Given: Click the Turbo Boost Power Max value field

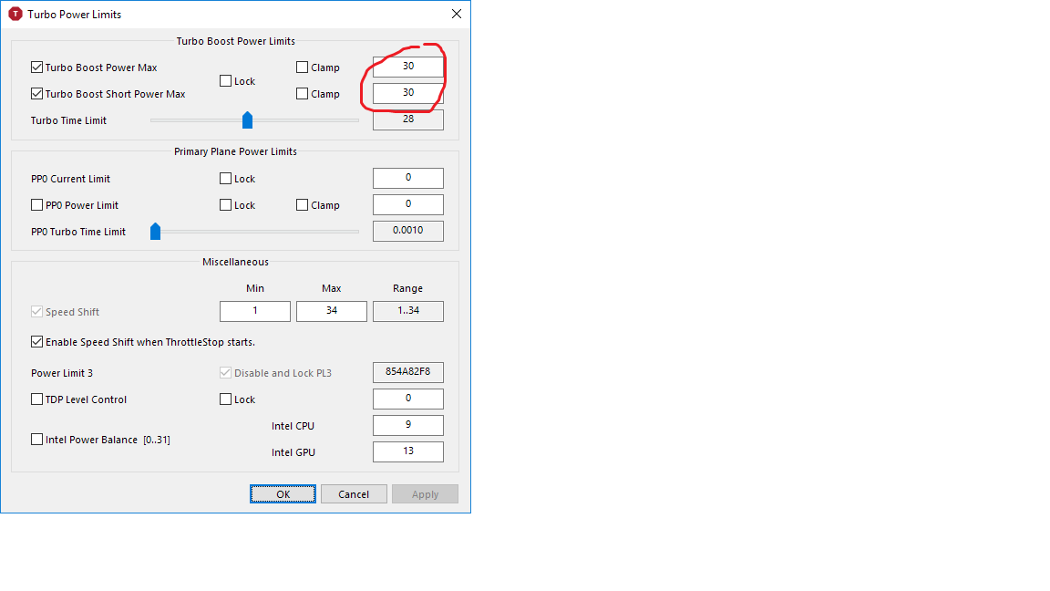Looking at the screenshot, I should coord(407,67).
